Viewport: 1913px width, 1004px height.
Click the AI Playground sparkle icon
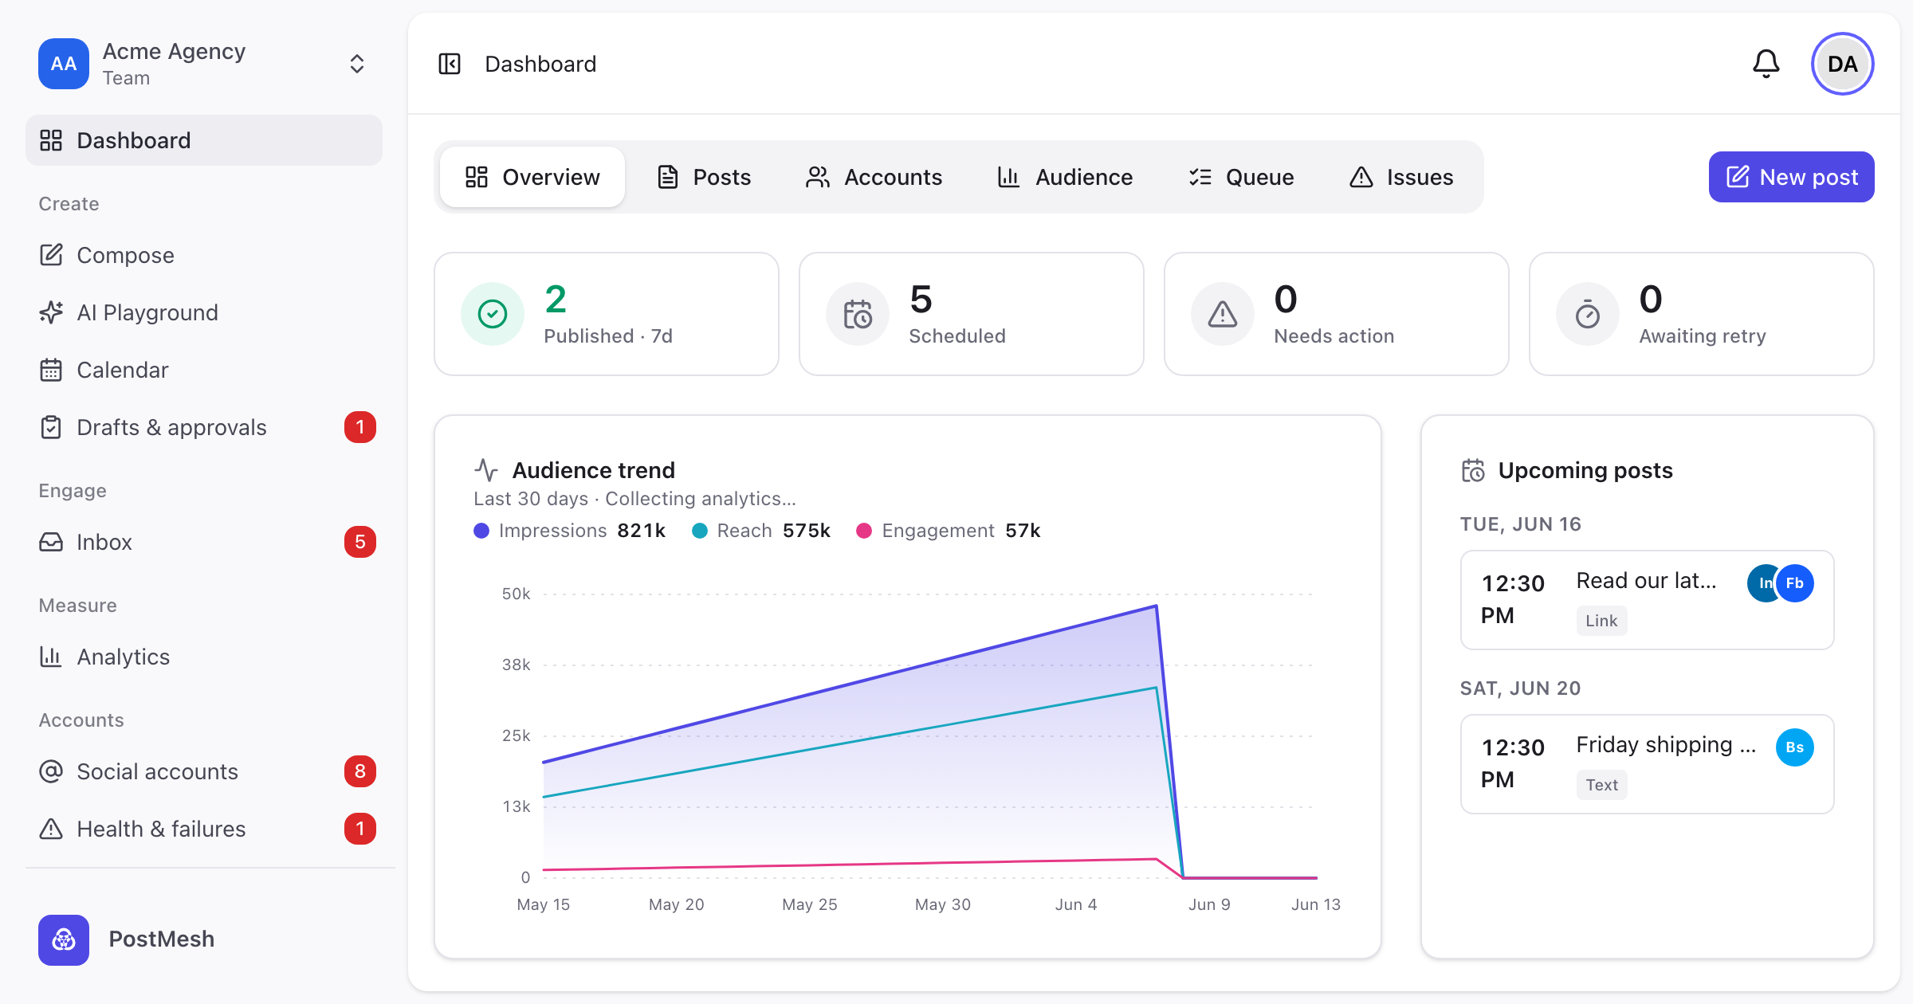pyautogui.click(x=51, y=312)
